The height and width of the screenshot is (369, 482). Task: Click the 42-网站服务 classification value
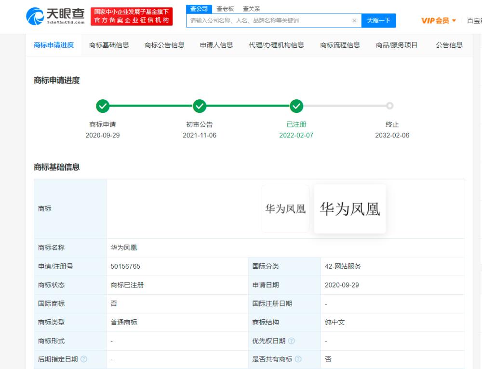pyautogui.click(x=343, y=266)
